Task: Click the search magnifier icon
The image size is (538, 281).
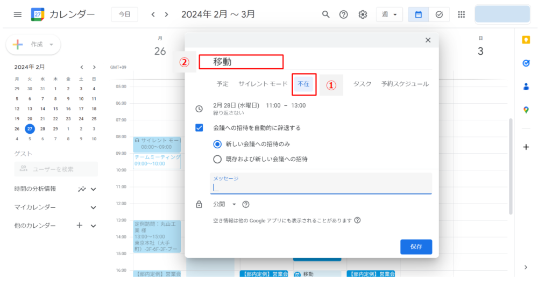Action: [x=325, y=15]
